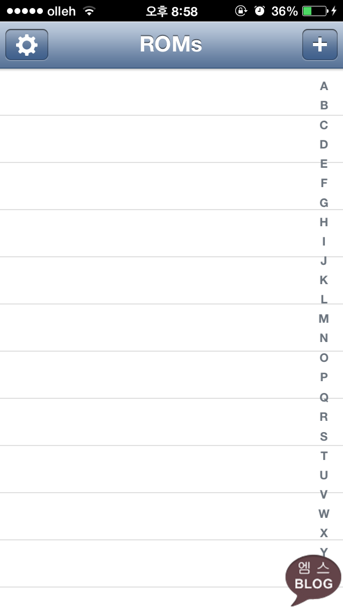The image size is (343, 609).
Task: Tap the plus button to add a ROM
Action: (x=320, y=44)
